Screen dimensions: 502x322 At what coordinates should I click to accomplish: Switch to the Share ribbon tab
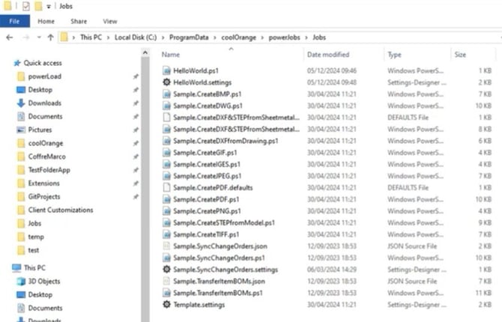coord(79,22)
